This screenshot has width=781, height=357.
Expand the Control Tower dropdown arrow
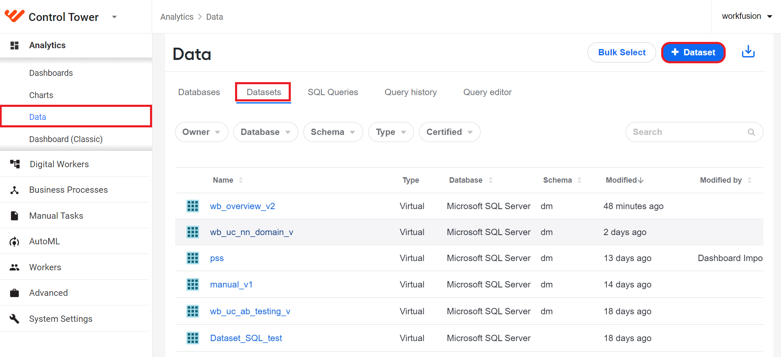(x=114, y=17)
